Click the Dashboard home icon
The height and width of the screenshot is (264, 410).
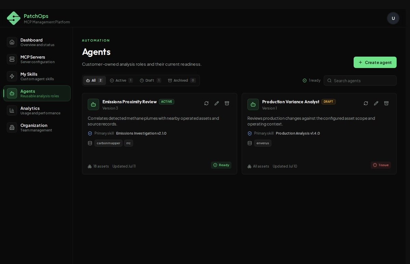(x=12, y=42)
